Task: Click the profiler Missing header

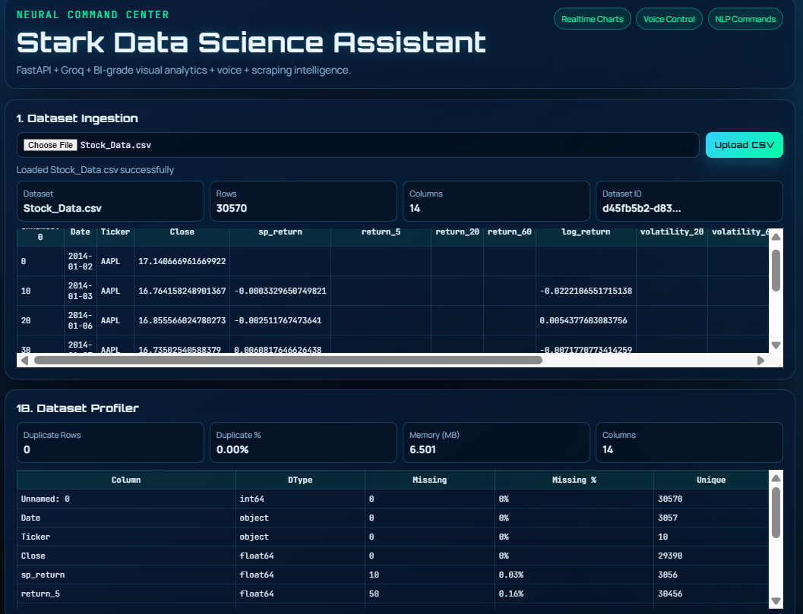Action: click(430, 480)
